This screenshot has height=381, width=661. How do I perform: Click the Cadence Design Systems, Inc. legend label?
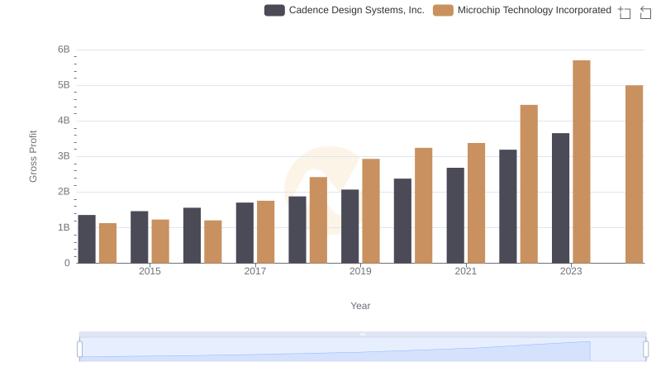(357, 10)
